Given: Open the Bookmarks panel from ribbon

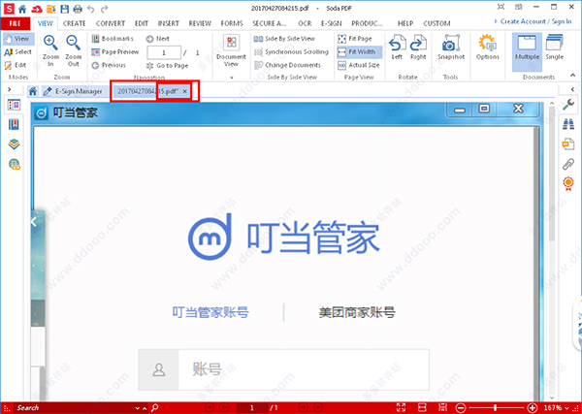Looking at the screenshot, I should (x=113, y=39).
